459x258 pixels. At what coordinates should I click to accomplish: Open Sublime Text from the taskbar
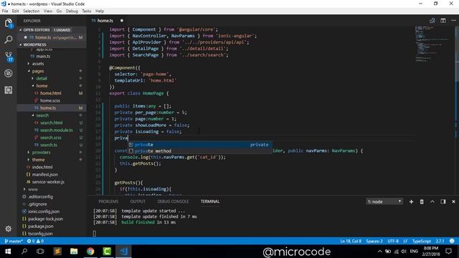point(57,252)
